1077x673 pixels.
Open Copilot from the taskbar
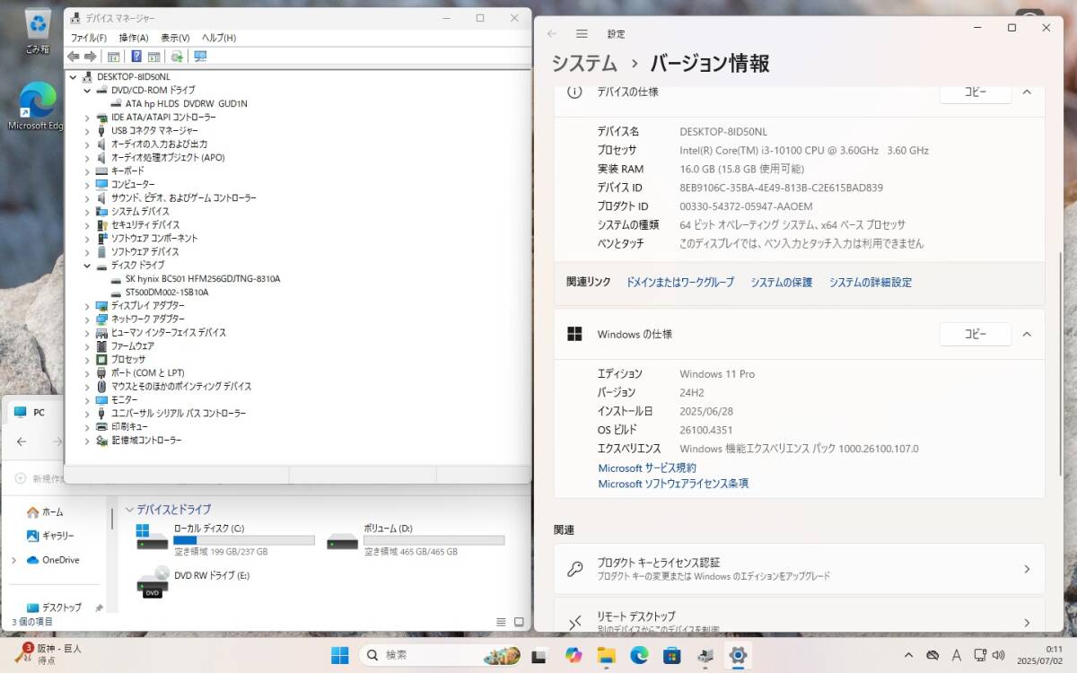pos(574,655)
